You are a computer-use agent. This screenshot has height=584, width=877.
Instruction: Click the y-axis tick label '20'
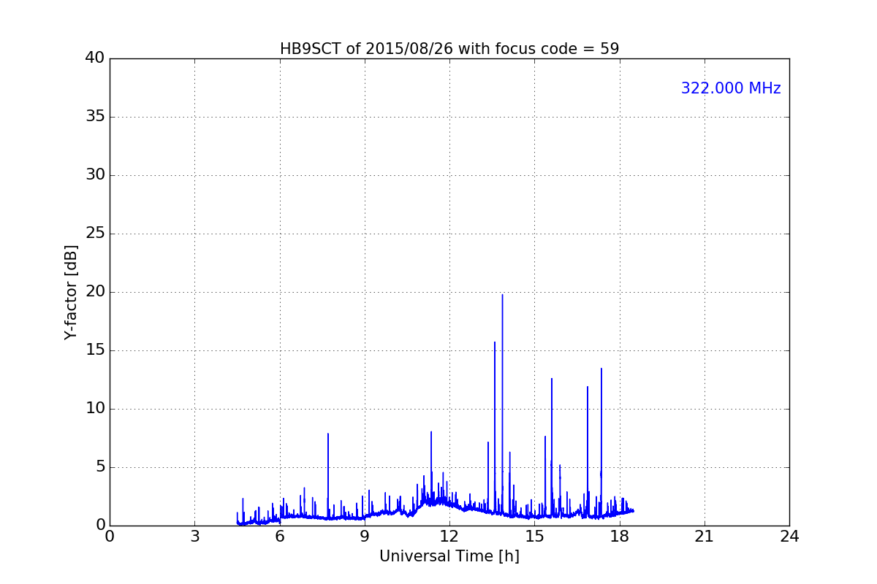(95, 292)
